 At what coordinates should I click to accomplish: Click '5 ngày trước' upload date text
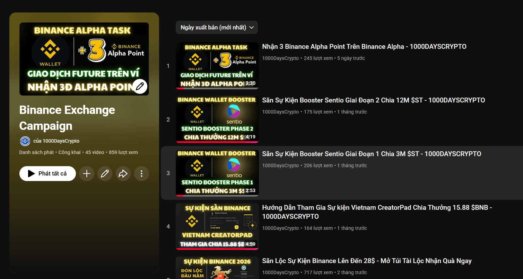pos(351,58)
